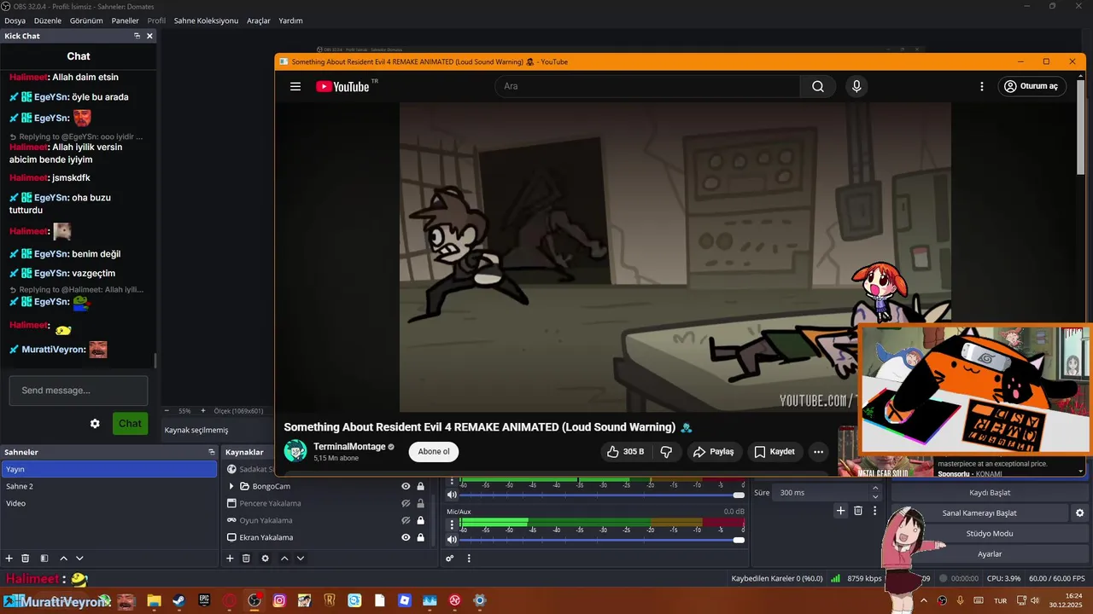
Task: Toggle lock on Ekran Yakalama source
Action: [420, 537]
